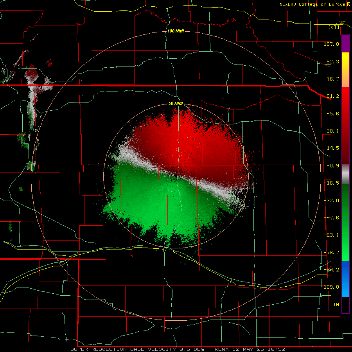The width and height of the screenshot is (352, 352).
Task: Pick the green inbound segment of the color bar
Action: click(345, 222)
